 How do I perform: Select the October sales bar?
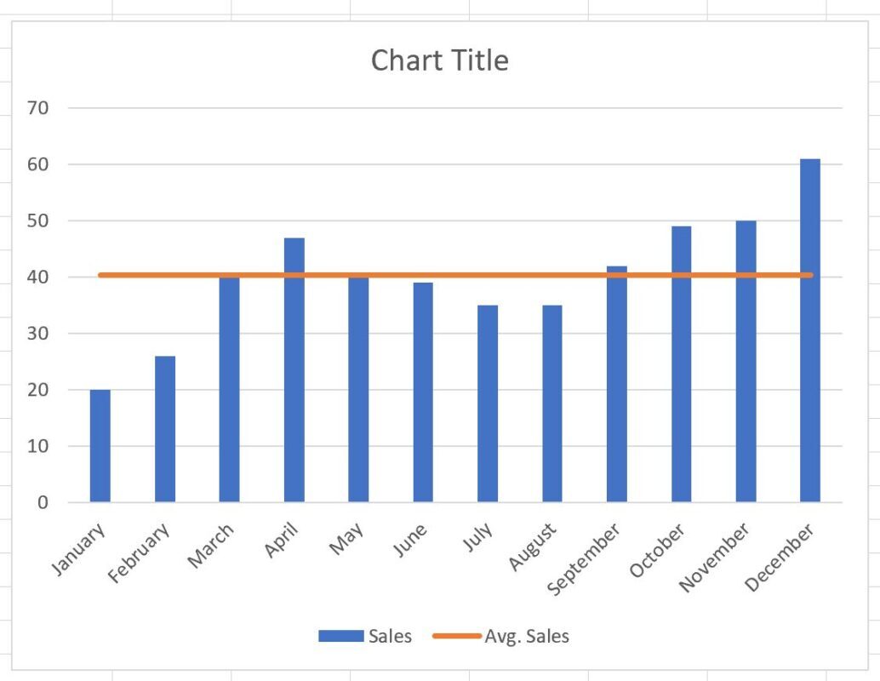click(x=682, y=364)
